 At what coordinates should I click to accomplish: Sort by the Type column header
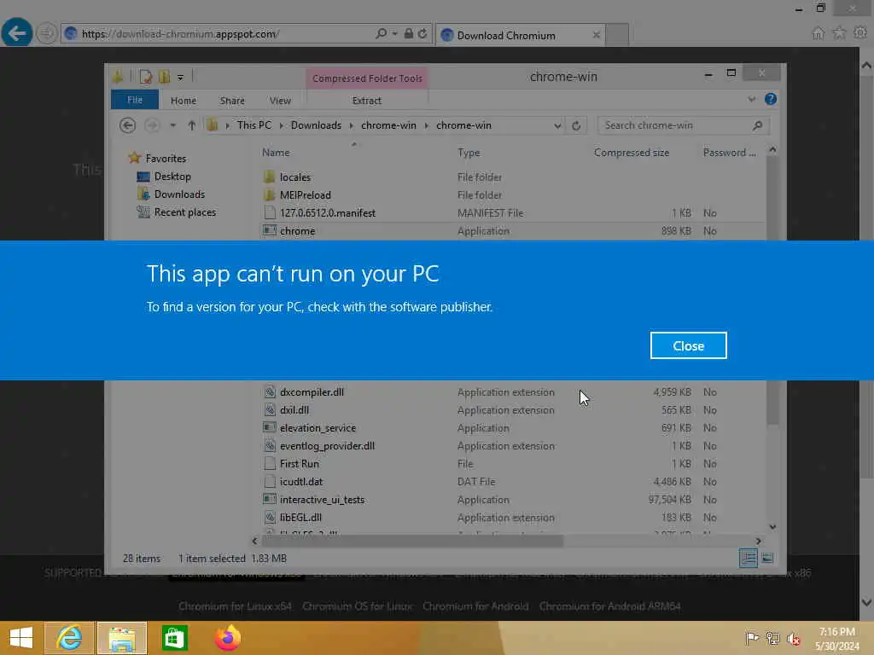pyautogui.click(x=469, y=153)
